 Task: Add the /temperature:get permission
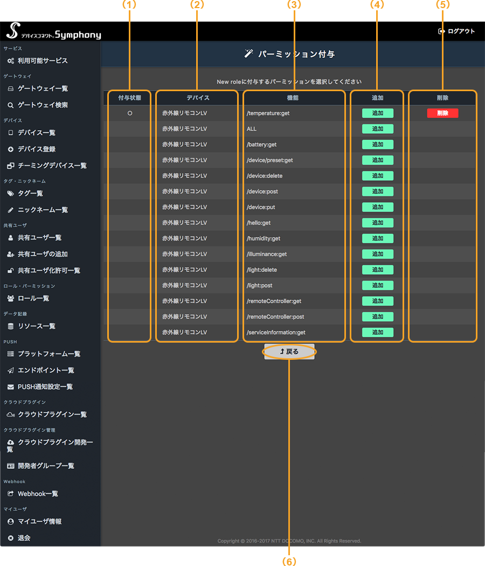tap(378, 113)
